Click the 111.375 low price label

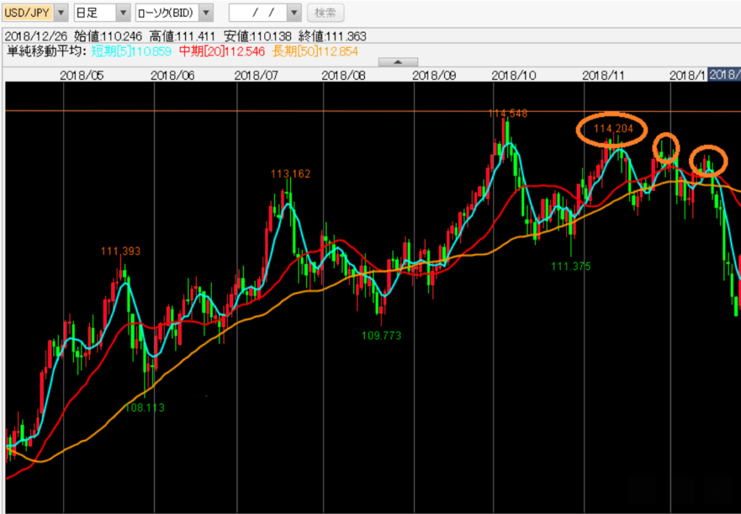pyautogui.click(x=571, y=266)
